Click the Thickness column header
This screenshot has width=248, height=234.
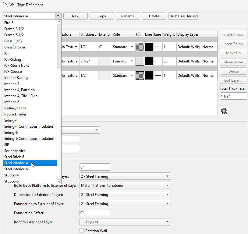click(89, 34)
